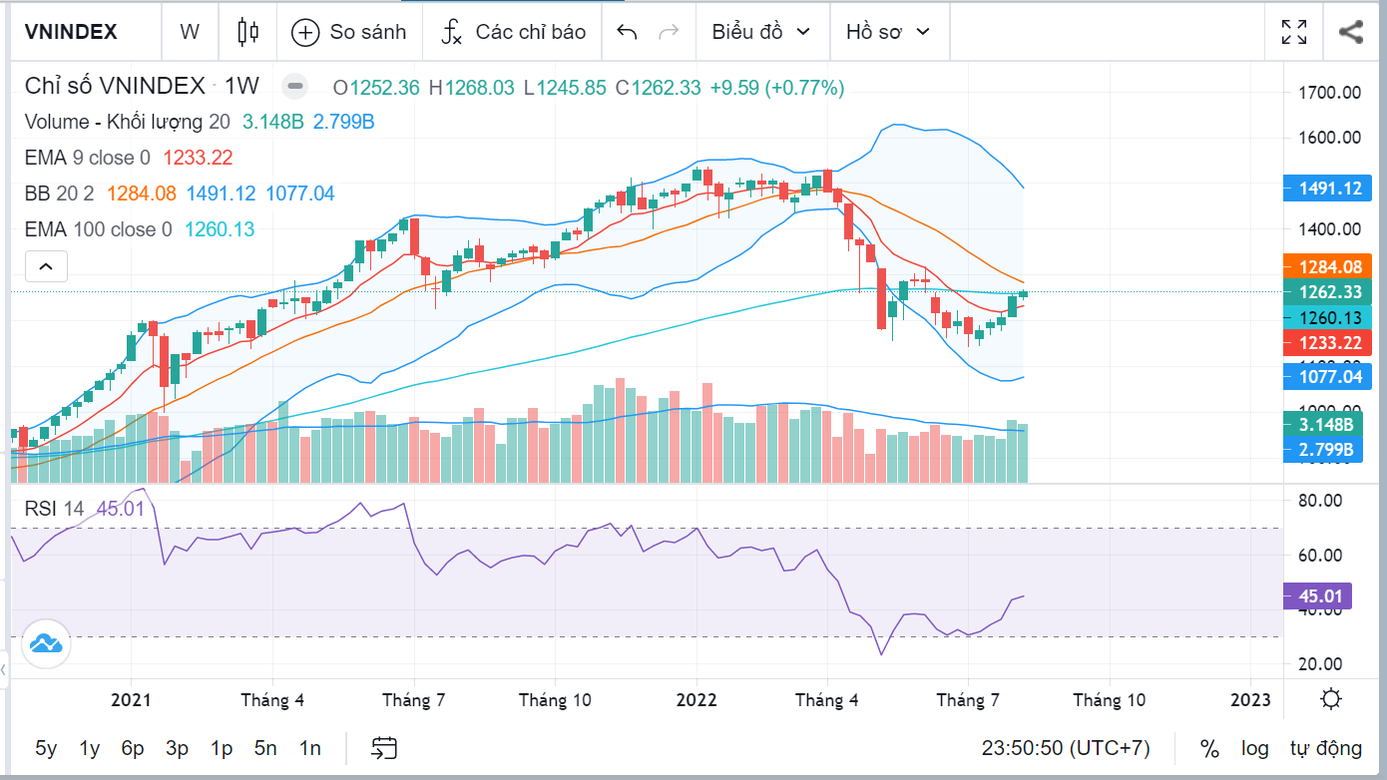Expand the Hồ sơ dropdown menu
Image resolution: width=1387 pixels, height=780 pixels.
coord(888,32)
